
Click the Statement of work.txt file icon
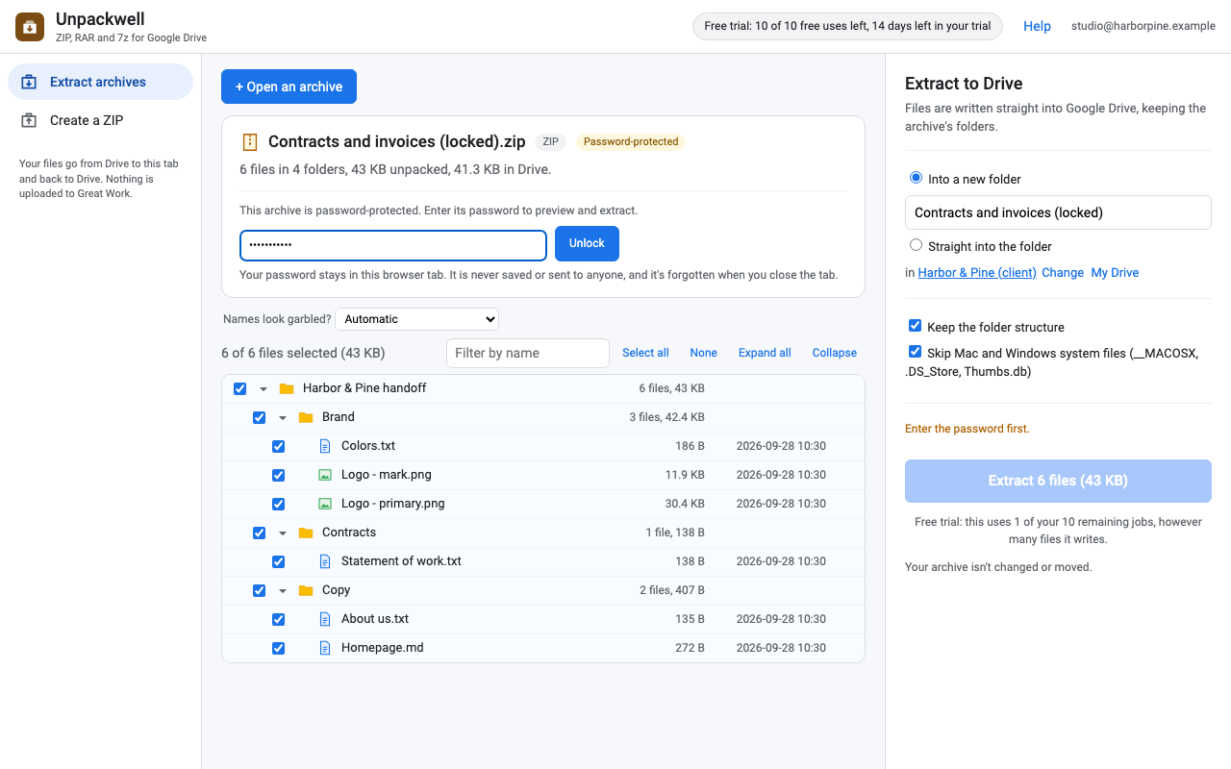(325, 561)
